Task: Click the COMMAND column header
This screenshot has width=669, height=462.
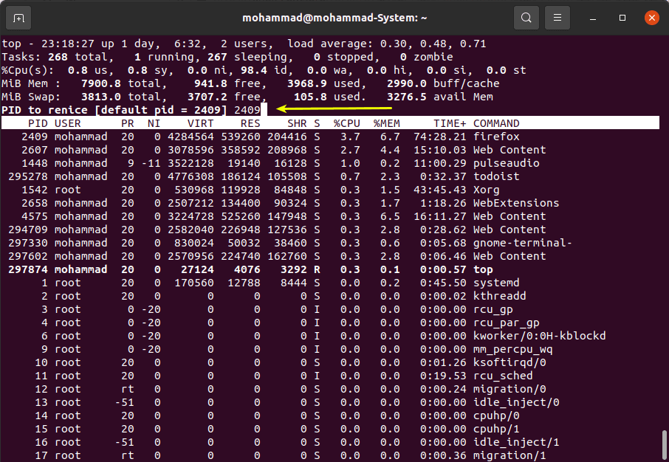Action: (x=495, y=123)
